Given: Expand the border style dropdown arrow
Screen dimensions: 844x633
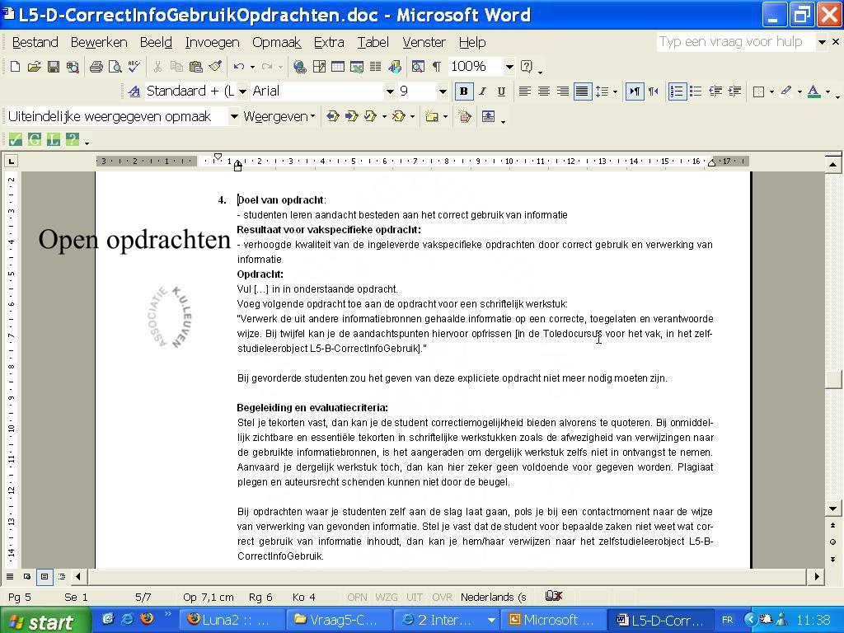Looking at the screenshot, I should [x=771, y=91].
